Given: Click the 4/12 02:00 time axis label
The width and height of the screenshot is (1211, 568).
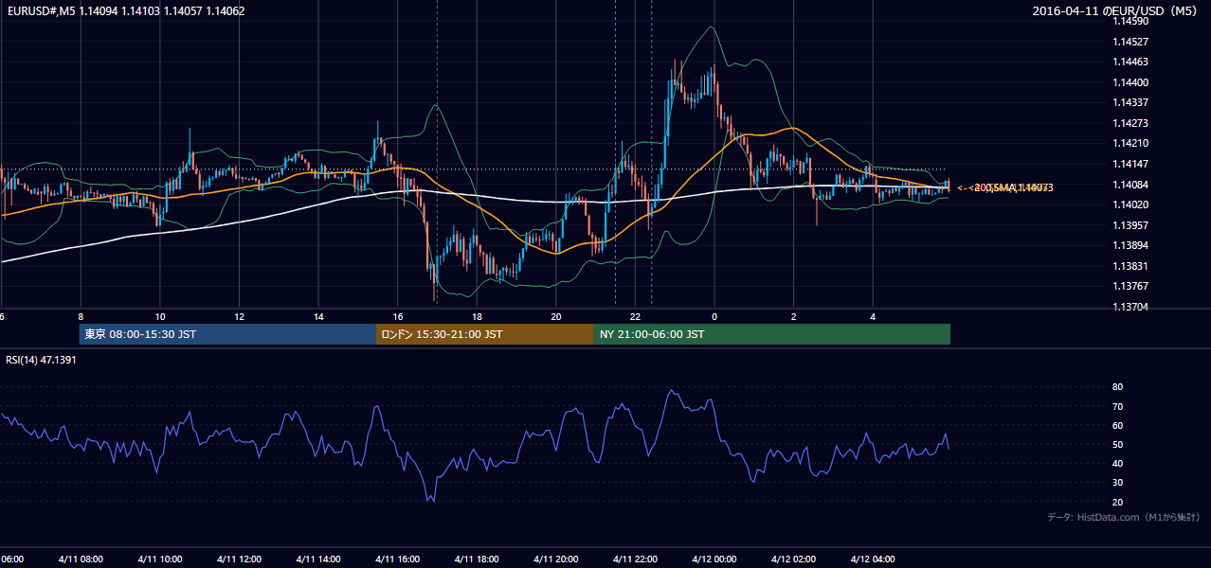Looking at the screenshot, I should [x=794, y=559].
